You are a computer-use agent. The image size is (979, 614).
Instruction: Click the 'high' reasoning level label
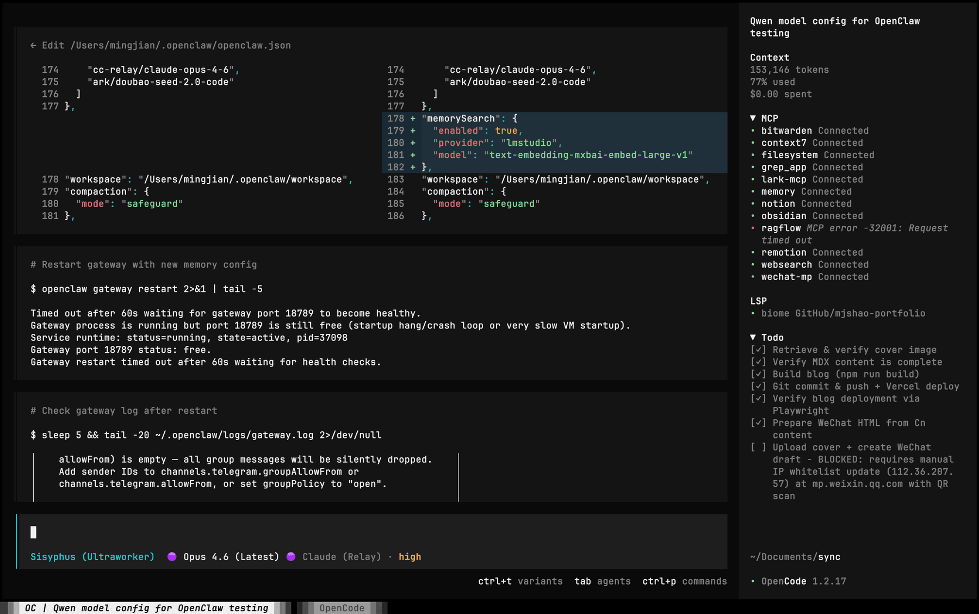coord(410,557)
